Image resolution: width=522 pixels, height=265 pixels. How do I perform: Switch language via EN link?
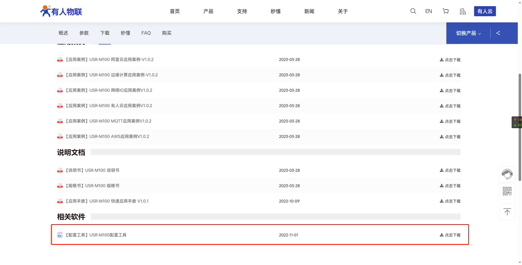click(428, 11)
